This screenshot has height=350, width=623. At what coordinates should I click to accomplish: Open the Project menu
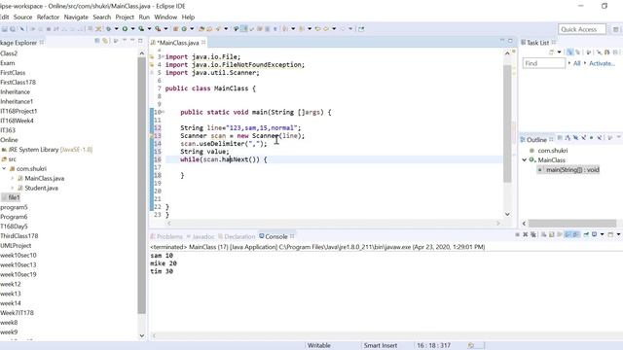pyautogui.click(x=125, y=17)
